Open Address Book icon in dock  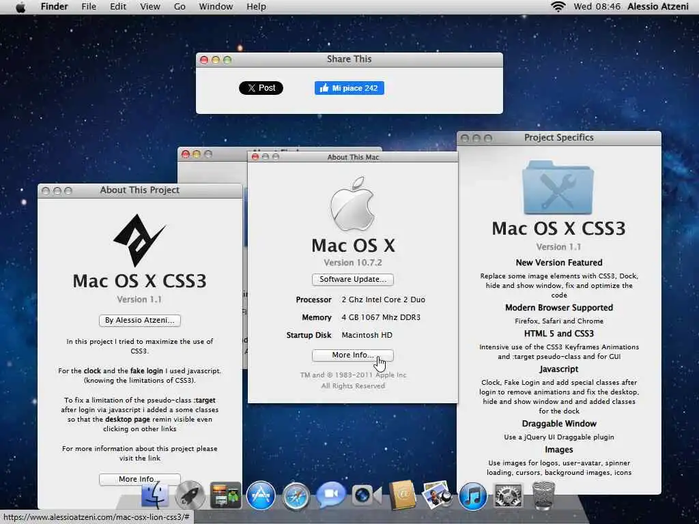pyautogui.click(x=403, y=495)
